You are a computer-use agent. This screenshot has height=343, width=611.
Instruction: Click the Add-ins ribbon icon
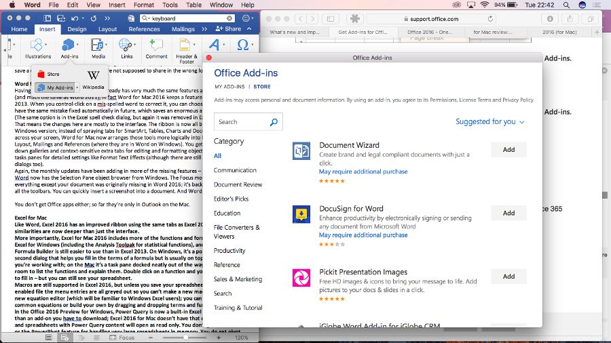68,45
